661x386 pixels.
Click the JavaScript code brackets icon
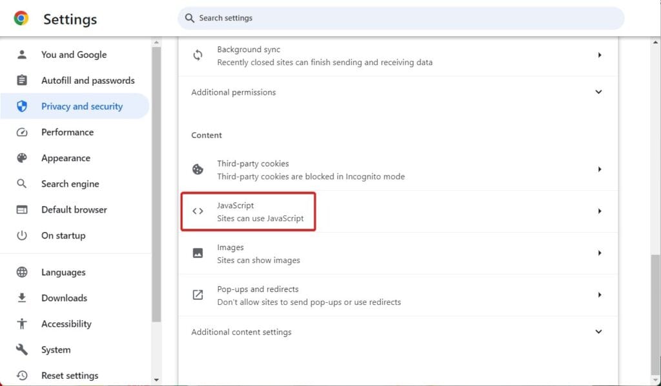tap(198, 211)
